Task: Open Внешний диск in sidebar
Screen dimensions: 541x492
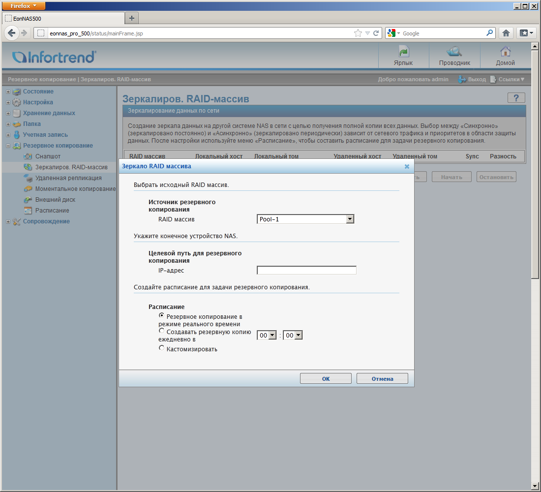Action: point(55,200)
